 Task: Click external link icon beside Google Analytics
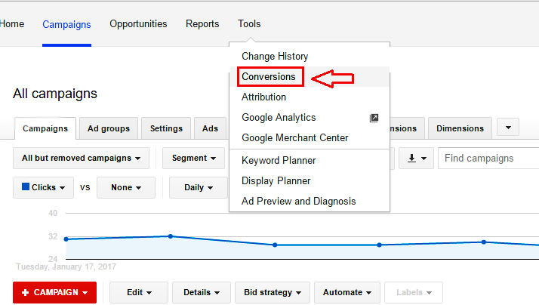click(x=374, y=118)
